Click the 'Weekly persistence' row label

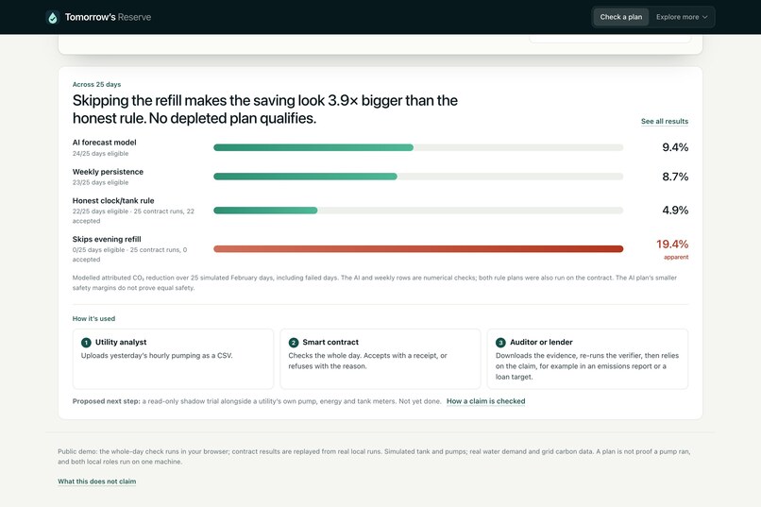coord(108,172)
